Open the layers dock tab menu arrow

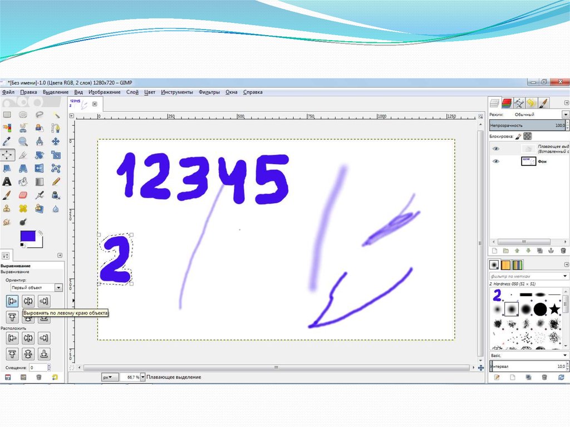[x=566, y=103]
